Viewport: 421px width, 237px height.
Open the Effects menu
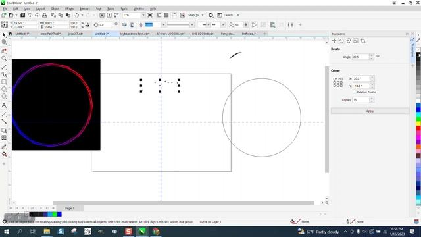[69, 9]
